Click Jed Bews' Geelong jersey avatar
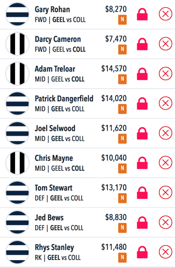175x268 pixels. [x=17, y=222]
